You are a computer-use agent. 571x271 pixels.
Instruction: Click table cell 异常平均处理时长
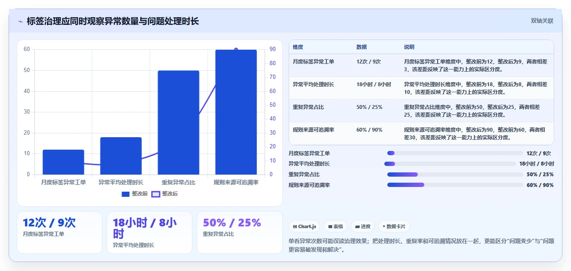313,84
